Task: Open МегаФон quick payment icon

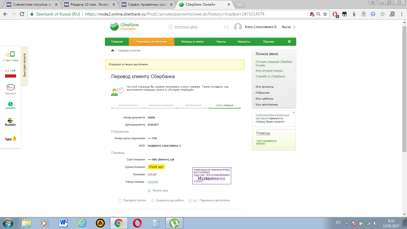Action: pos(10,105)
